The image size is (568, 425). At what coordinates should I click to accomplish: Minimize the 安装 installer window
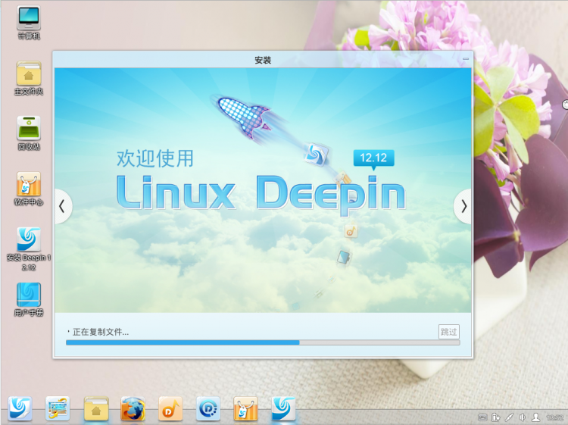coord(466,58)
